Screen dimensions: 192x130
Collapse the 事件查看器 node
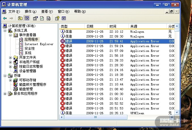(10, 35)
